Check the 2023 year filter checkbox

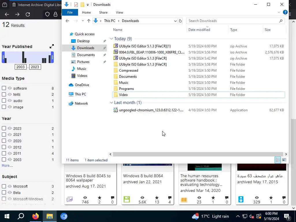[x=4, y=128]
